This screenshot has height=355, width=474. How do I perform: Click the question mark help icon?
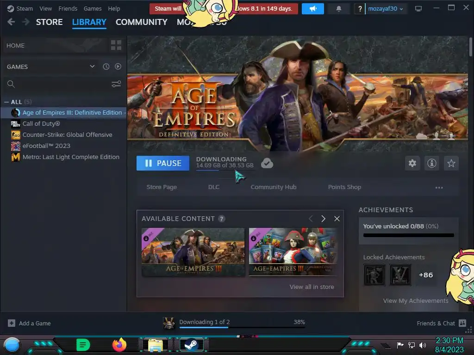(x=360, y=9)
